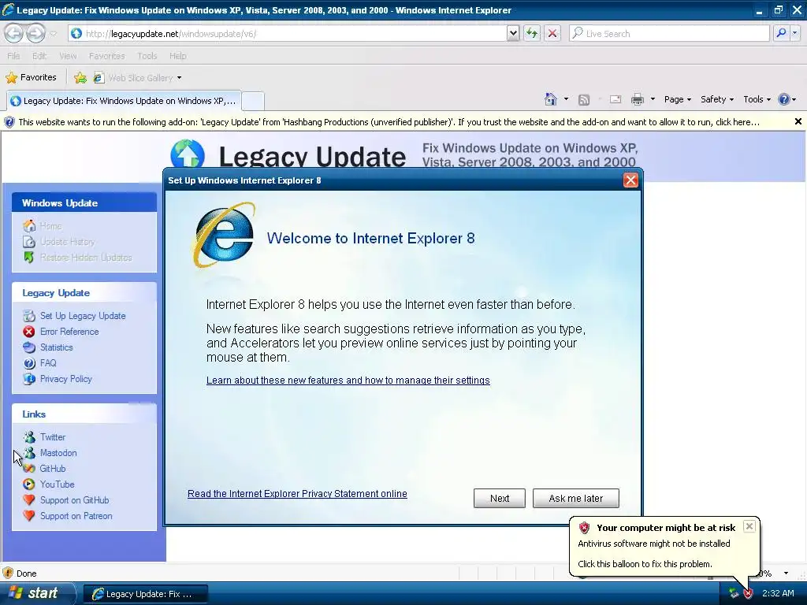The image size is (807, 605).
Task: Click the Legacy Update taskbar button
Action: click(146, 594)
